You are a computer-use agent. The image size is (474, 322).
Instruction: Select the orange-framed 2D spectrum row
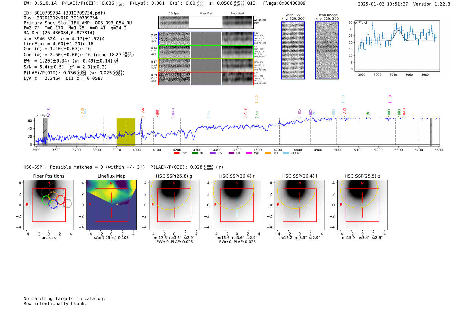coord(206,65)
